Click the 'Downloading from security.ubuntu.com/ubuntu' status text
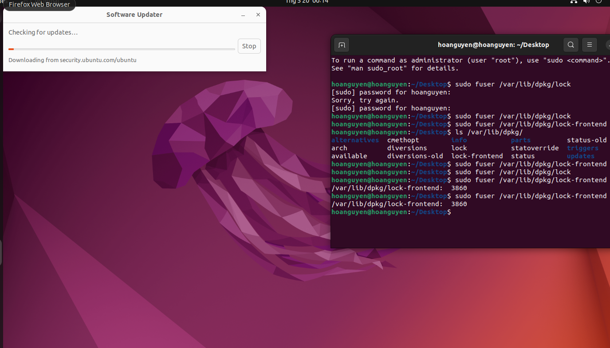This screenshot has height=348, width=610. click(x=72, y=60)
